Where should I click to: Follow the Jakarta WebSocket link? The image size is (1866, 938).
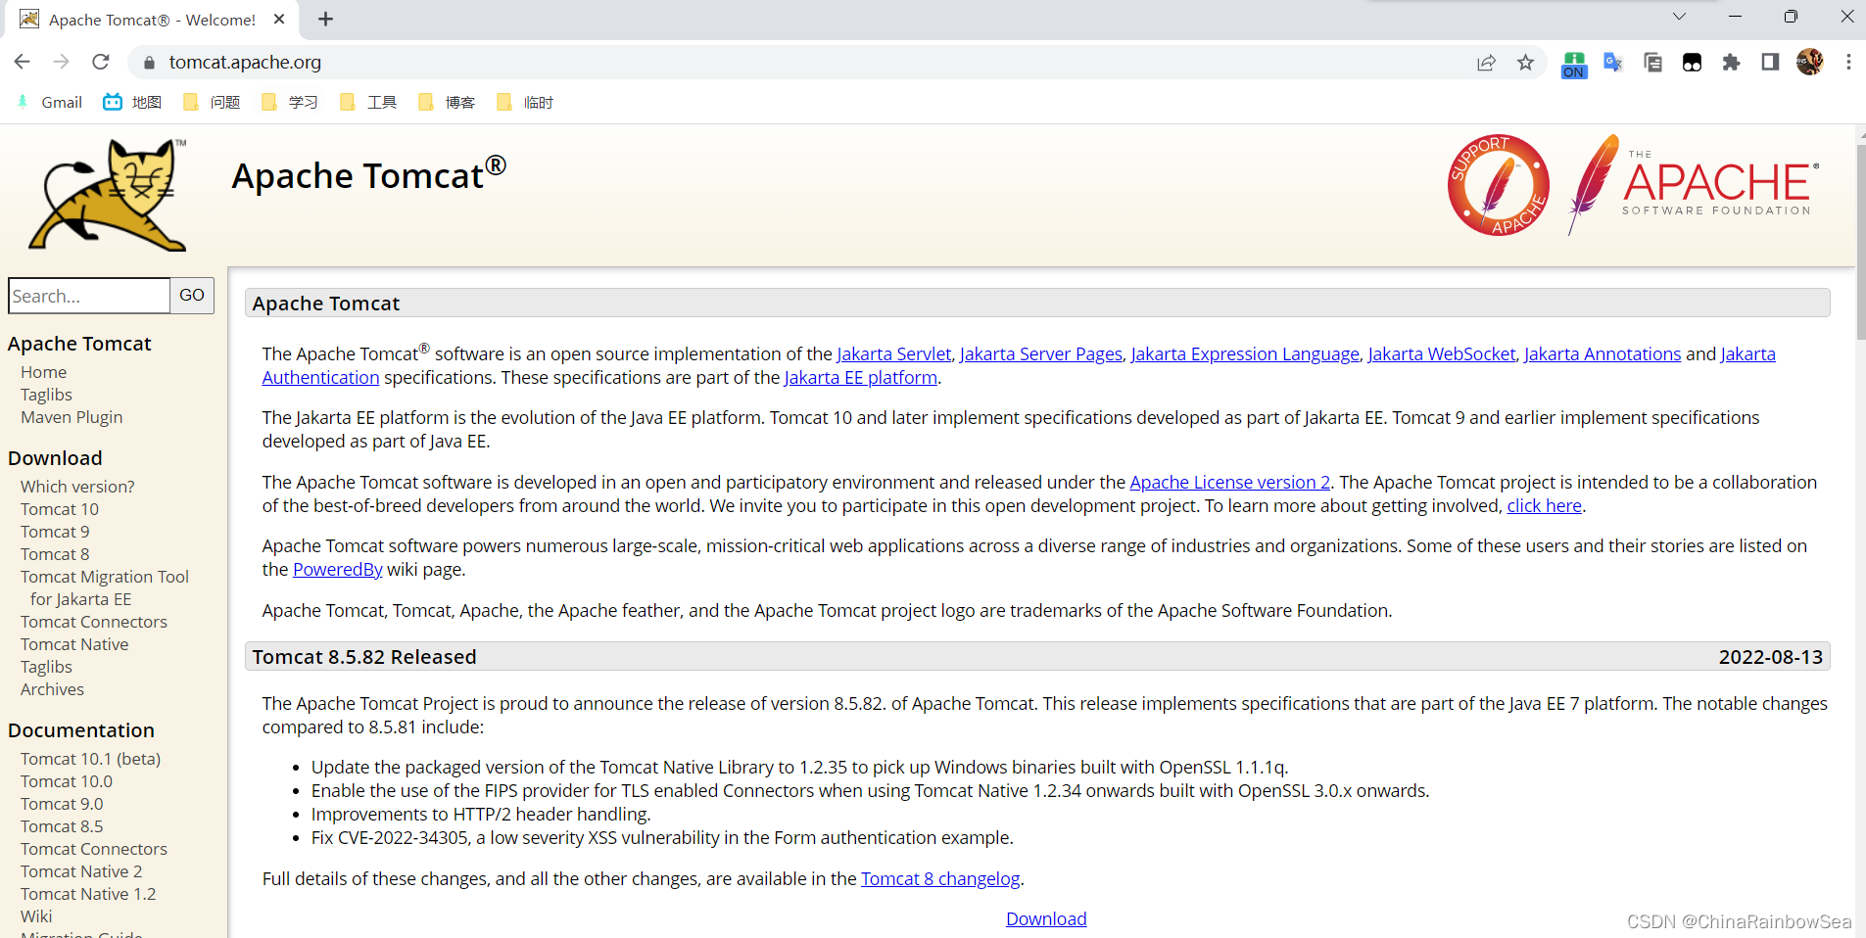pyautogui.click(x=1441, y=354)
